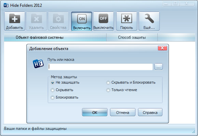
Task: Click the window resize grip in the status bar
Action: click(x=194, y=132)
